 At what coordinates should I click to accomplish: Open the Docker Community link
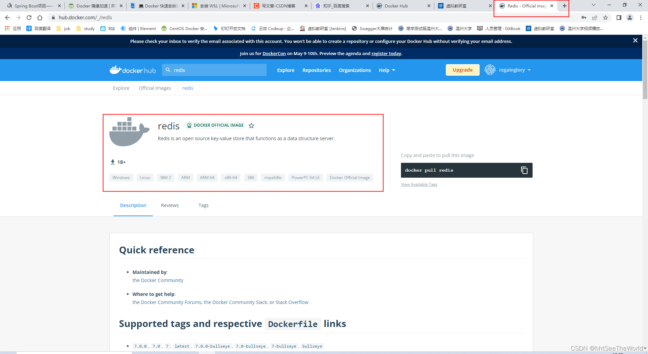click(x=158, y=280)
